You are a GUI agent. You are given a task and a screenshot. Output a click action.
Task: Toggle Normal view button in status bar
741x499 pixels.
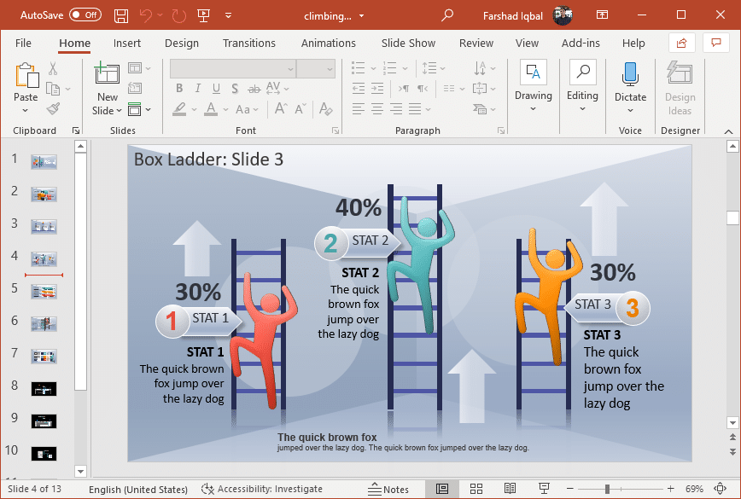(442, 489)
